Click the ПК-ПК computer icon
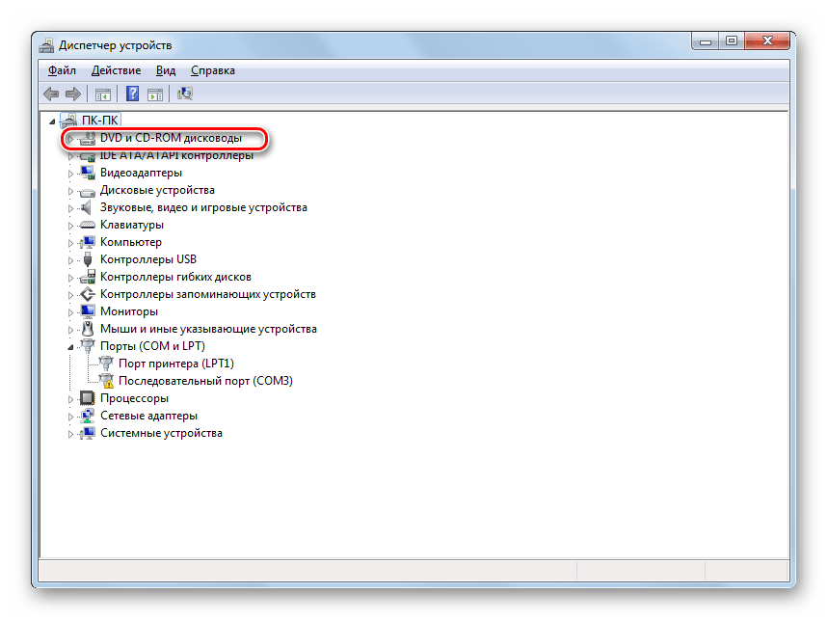This screenshot has height=620, width=828. click(x=68, y=121)
